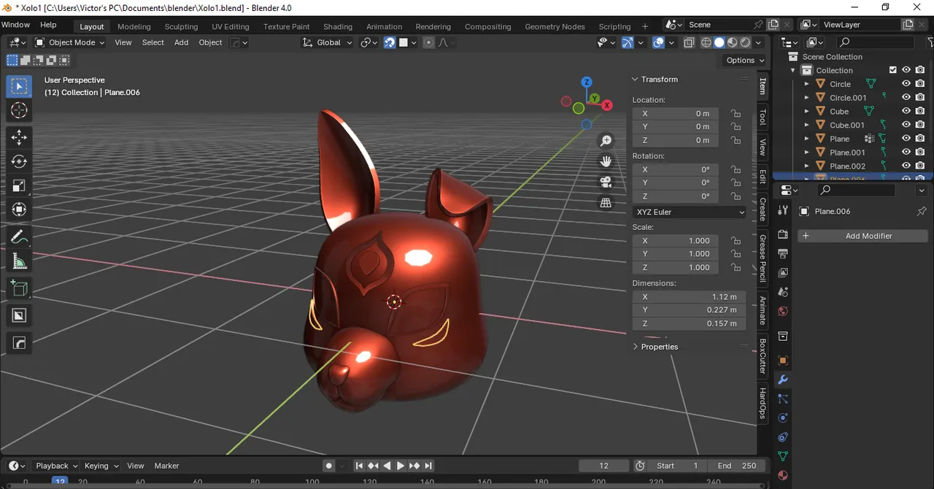Open the Object properties tab icon
This screenshot has width=934, height=489.
(783, 361)
